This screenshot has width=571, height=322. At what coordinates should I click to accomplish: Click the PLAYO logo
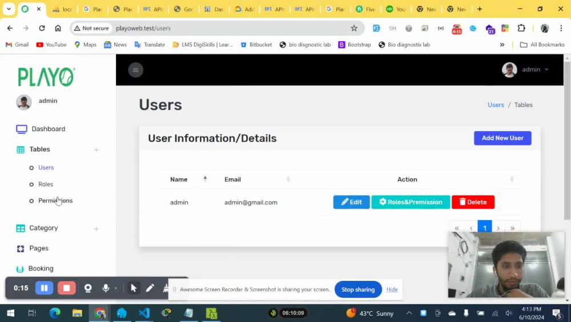(x=47, y=77)
